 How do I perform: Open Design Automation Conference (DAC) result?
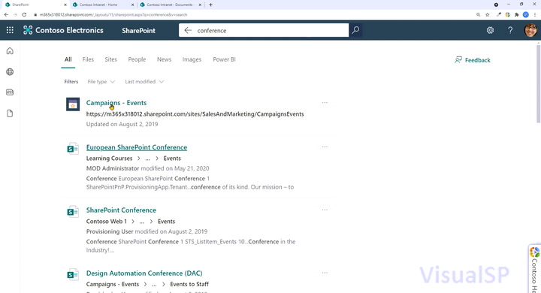[x=144, y=273]
